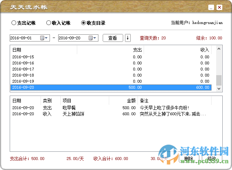Image resolution: width=232 pixels, height=170 pixels.
Task: Select the 2016-09-19 row
Action: (x=111, y=81)
